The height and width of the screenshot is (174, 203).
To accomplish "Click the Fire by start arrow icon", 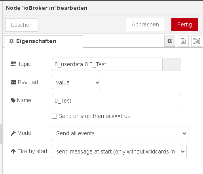I will 13,151.
